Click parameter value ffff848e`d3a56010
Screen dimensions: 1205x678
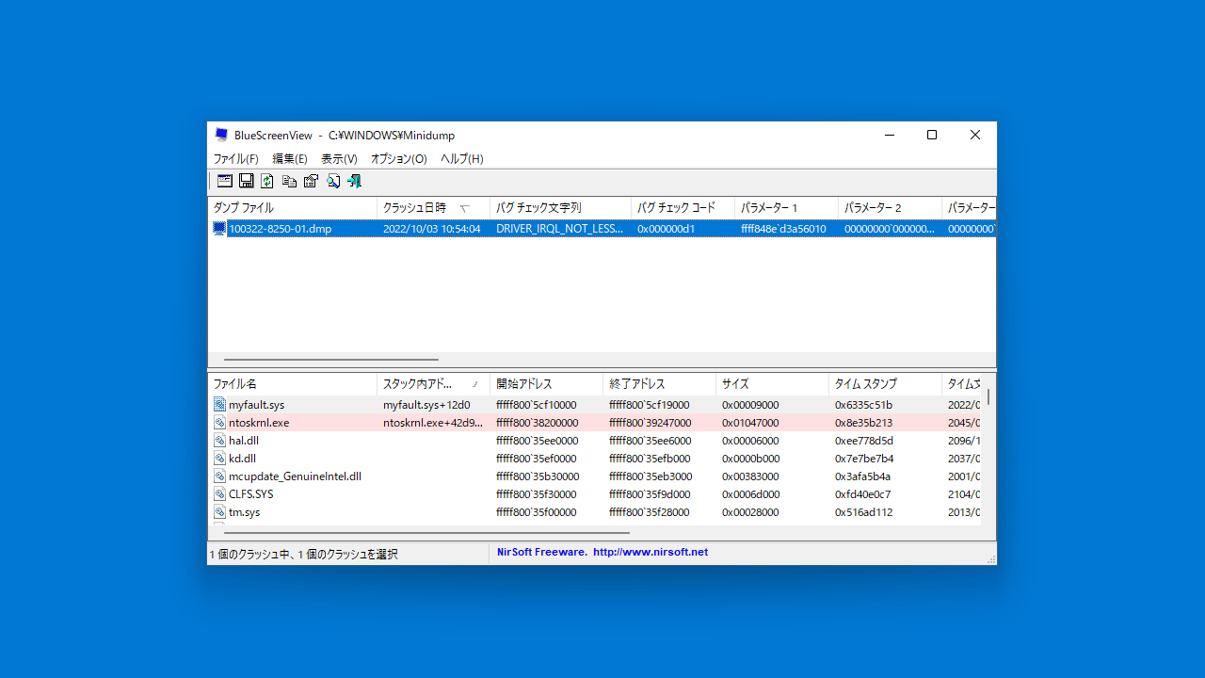coord(783,229)
